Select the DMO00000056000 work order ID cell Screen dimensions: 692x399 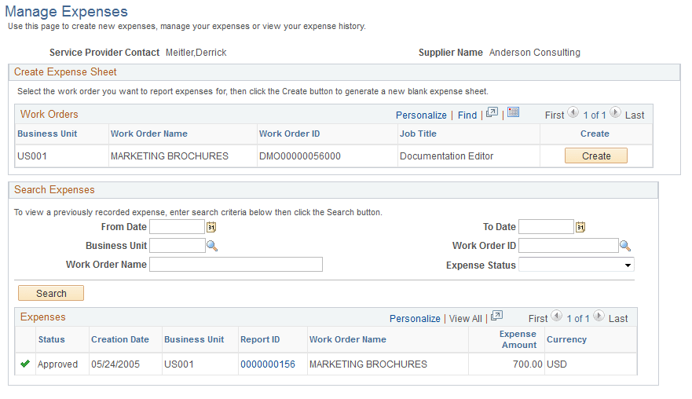tap(300, 156)
